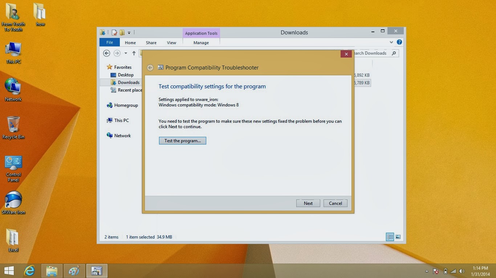
Task: Click Control Panel desktop icon
Action: click(x=13, y=169)
